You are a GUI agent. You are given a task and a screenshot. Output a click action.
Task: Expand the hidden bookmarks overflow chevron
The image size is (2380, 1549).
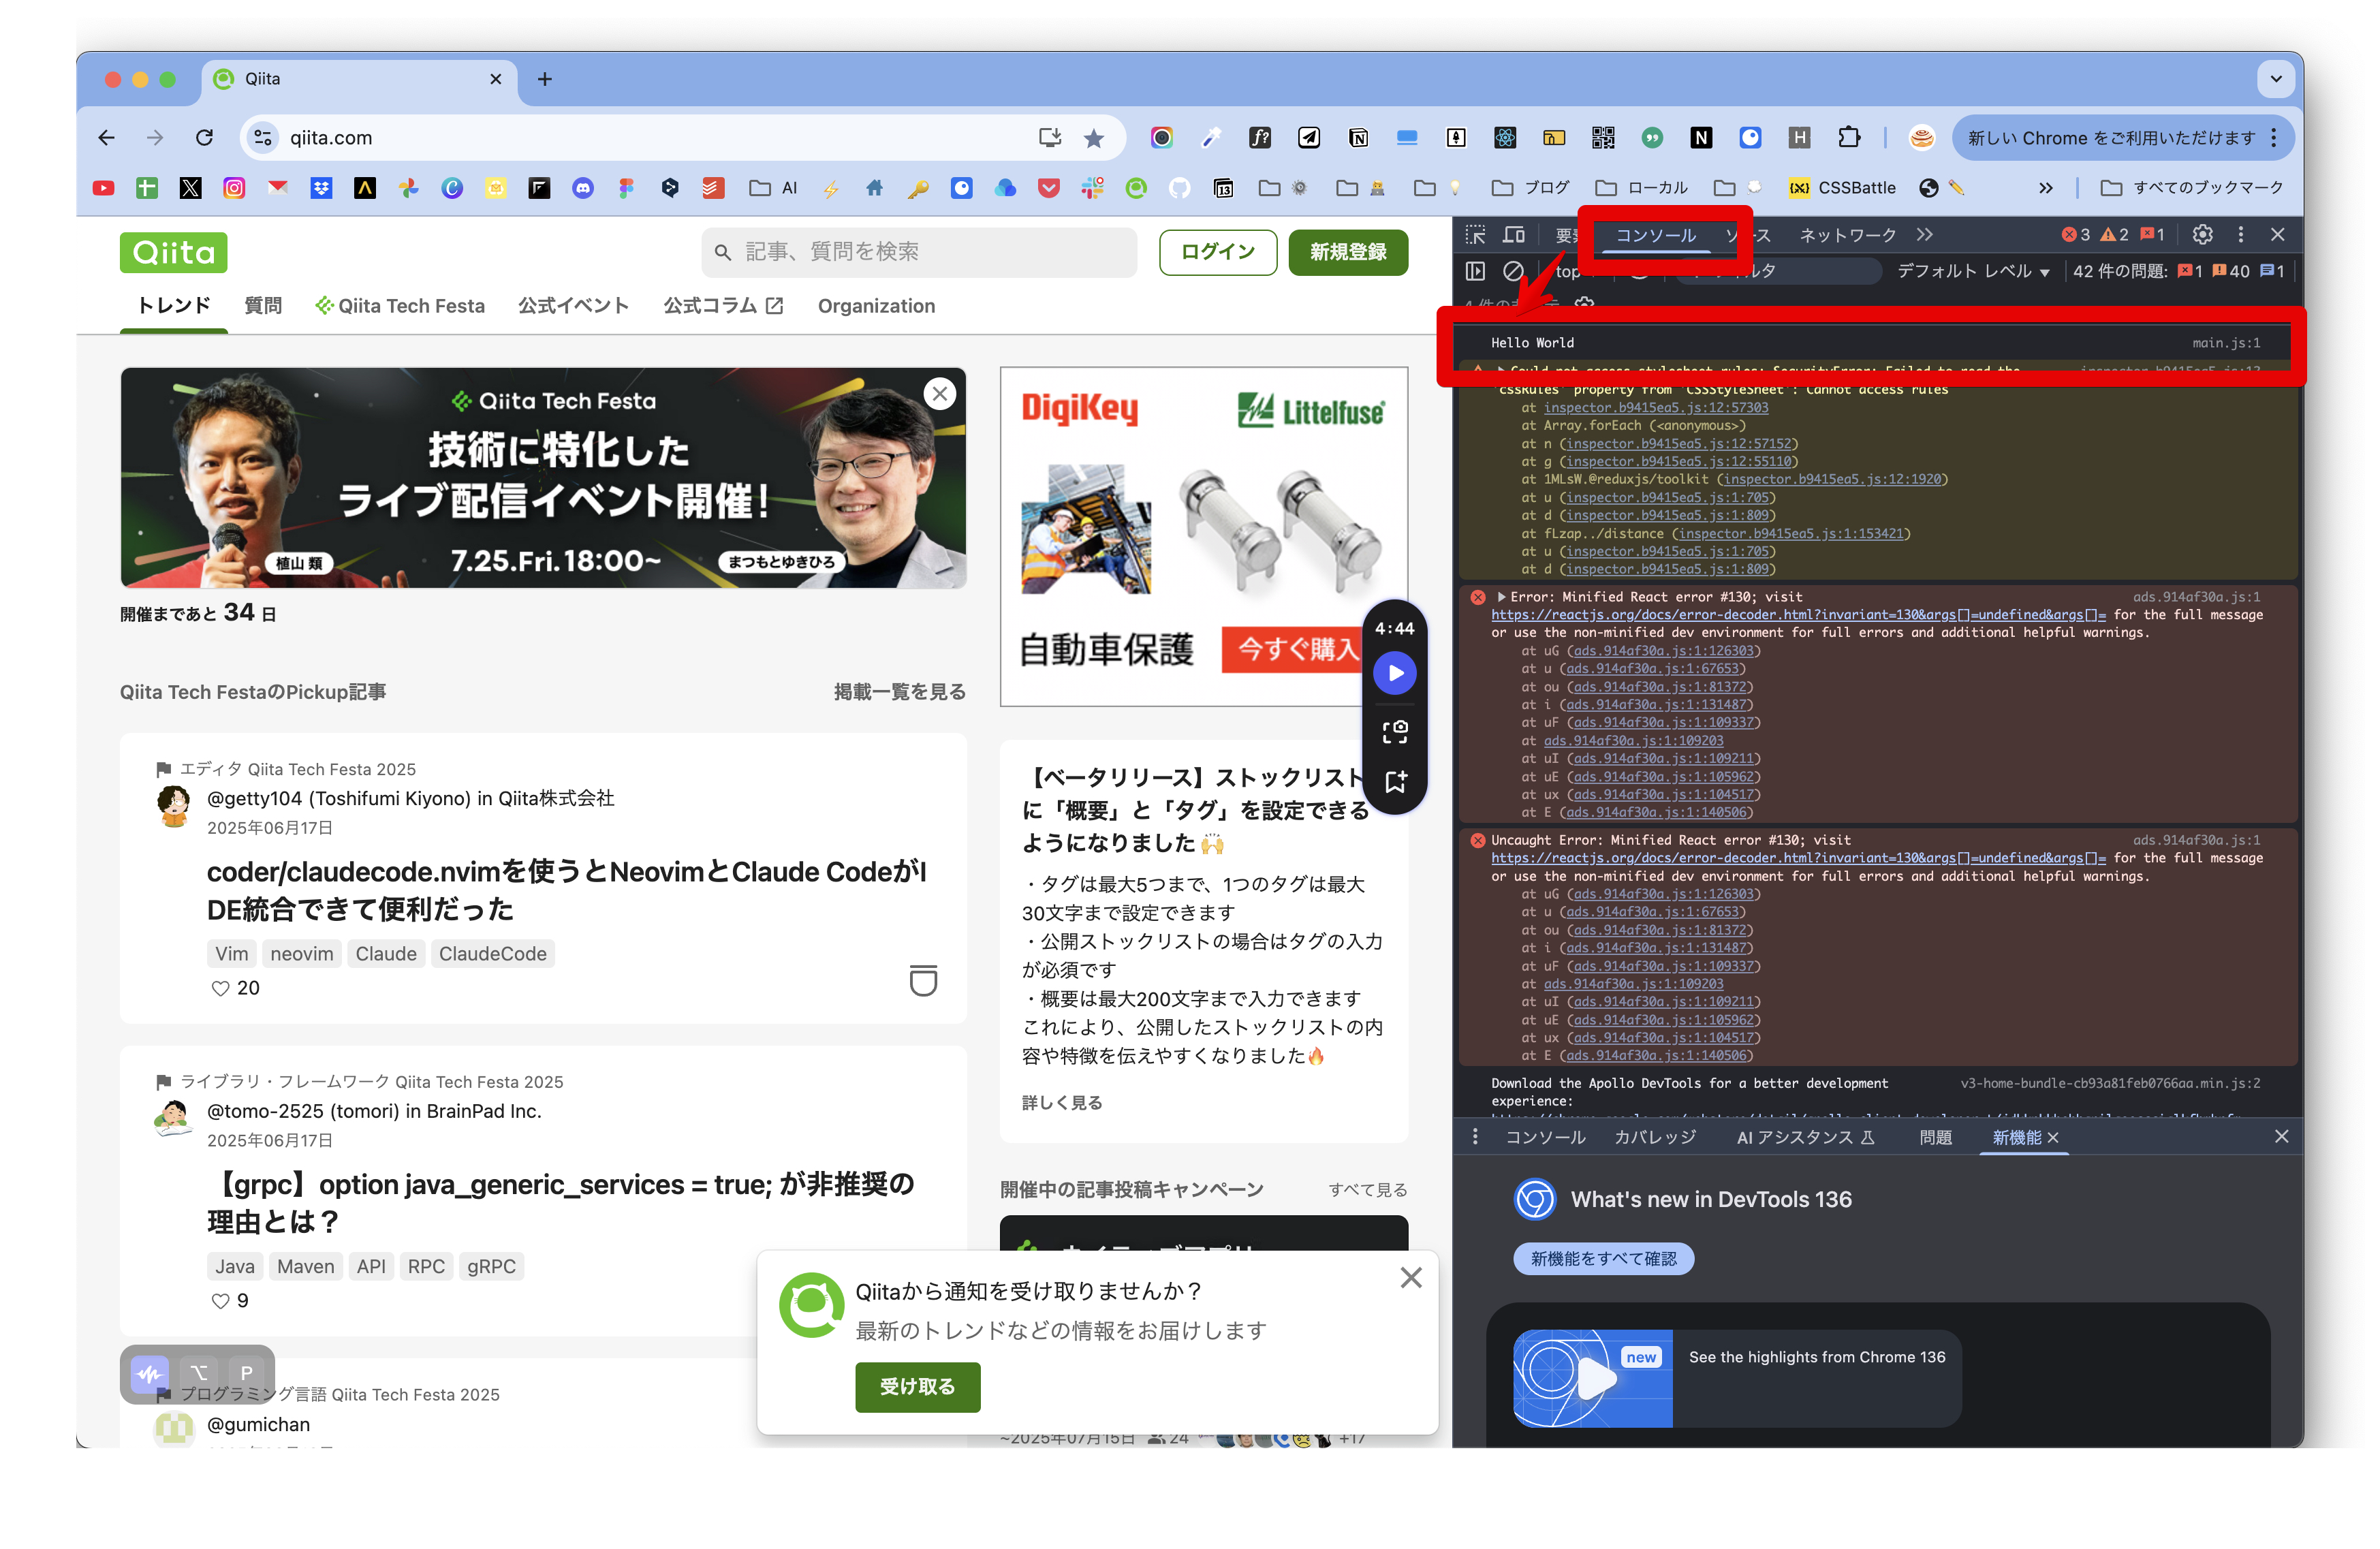click(x=2045, y=188)
